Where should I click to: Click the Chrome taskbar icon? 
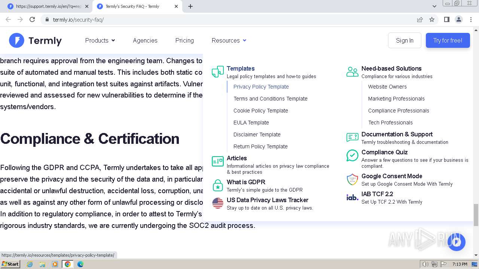point(68,264)
